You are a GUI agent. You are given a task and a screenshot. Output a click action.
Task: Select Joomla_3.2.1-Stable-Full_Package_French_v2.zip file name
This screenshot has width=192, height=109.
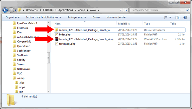87,39
